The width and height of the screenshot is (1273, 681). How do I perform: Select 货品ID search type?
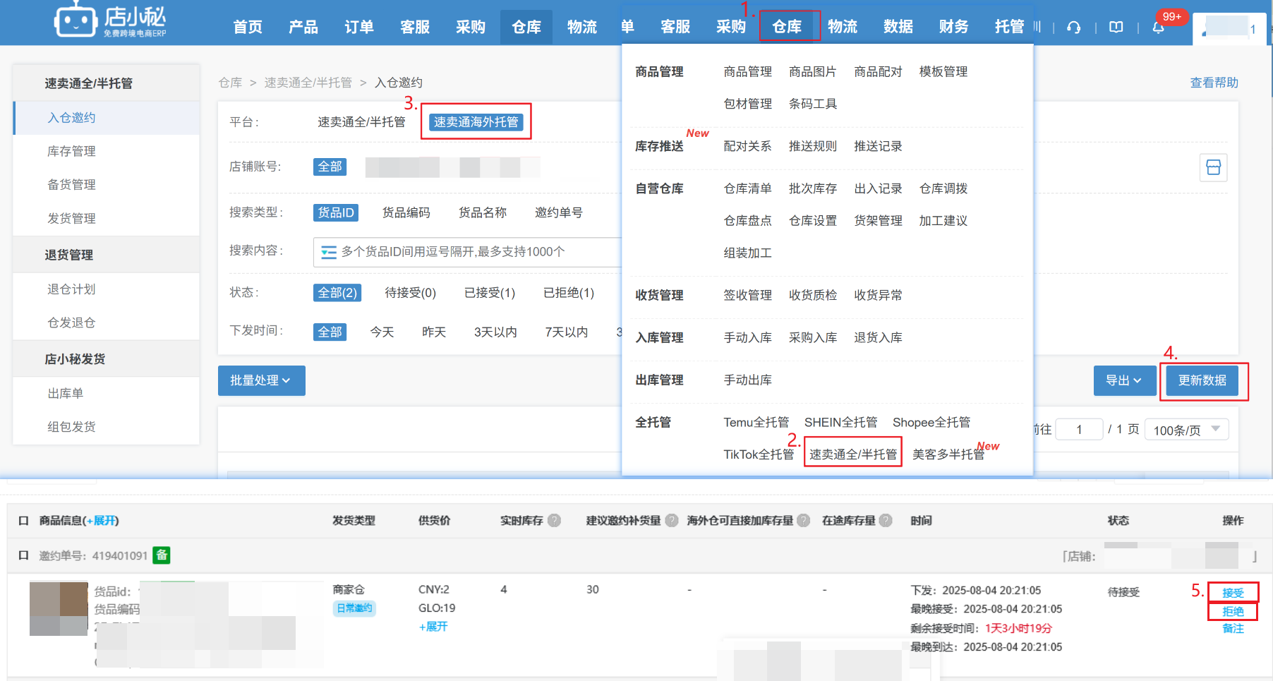pyautogui.click(x=336, y=212)
